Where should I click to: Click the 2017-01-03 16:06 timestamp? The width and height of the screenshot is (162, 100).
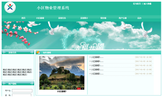click(x=143, y=57)
